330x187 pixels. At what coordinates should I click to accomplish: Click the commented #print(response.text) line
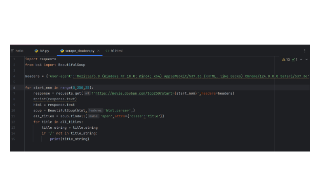point(55,99)
